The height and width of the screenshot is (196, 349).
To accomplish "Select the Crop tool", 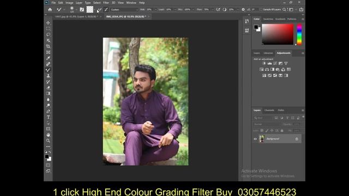I will click(x=48, y=46).
